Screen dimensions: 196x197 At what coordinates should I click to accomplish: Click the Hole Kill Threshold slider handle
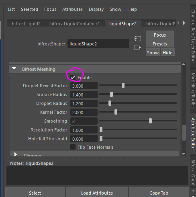(x=101, y=138)
